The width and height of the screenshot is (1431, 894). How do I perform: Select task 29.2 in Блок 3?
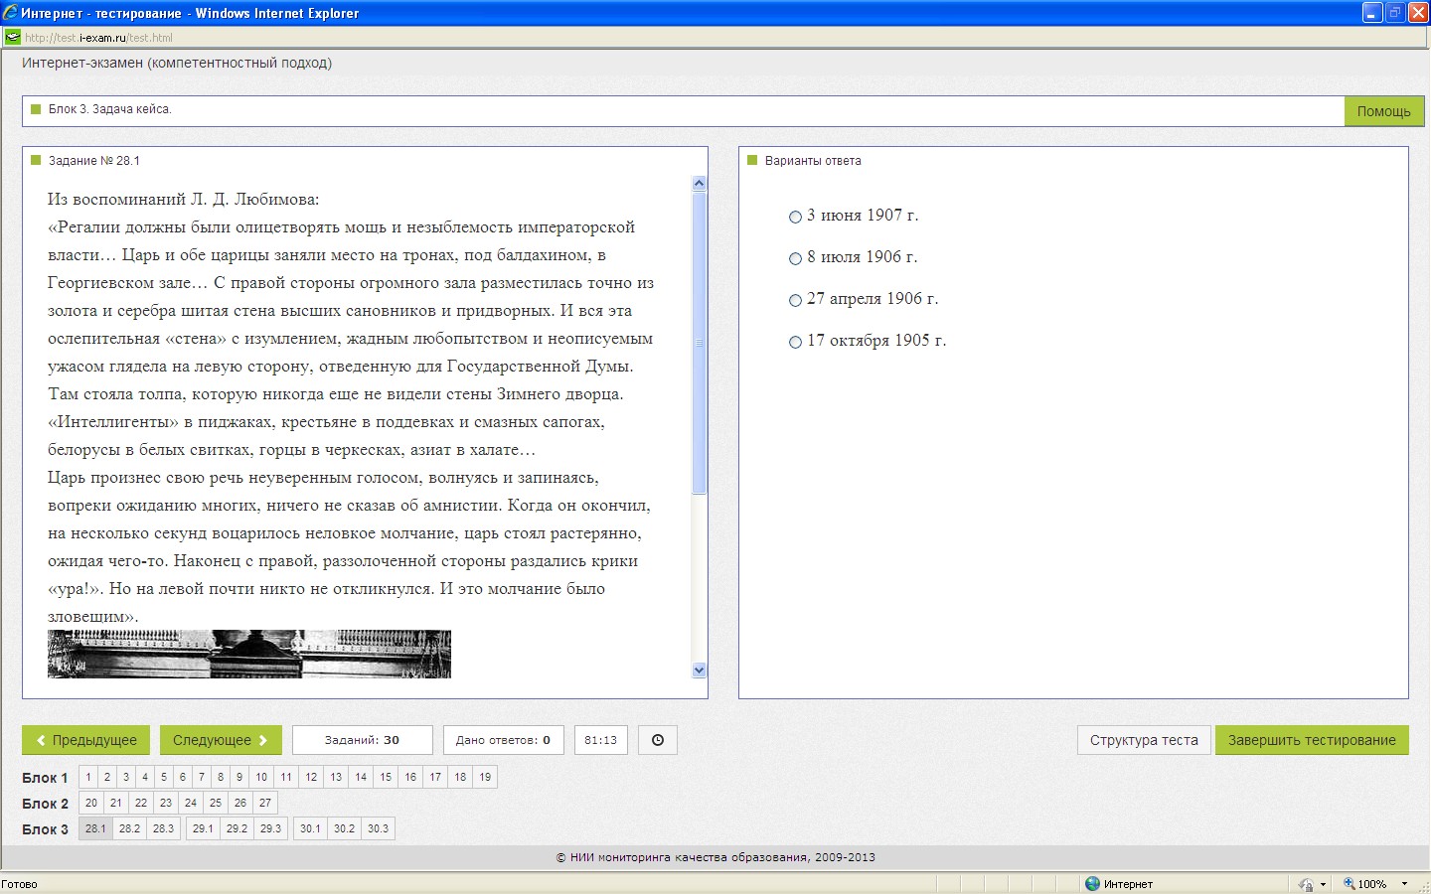coord(237,828)
